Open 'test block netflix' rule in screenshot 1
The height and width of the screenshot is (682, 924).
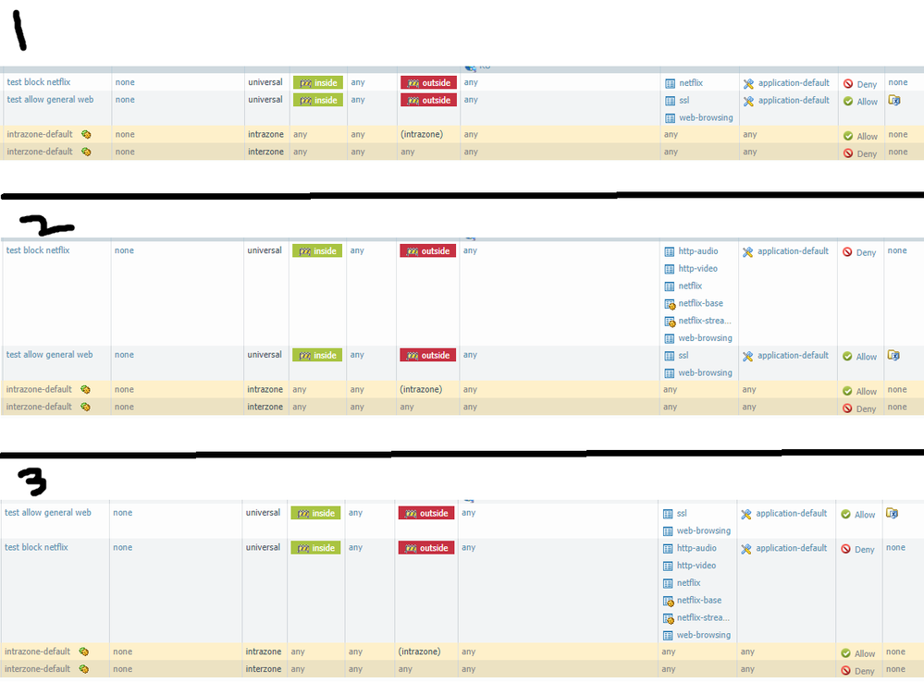39,82
